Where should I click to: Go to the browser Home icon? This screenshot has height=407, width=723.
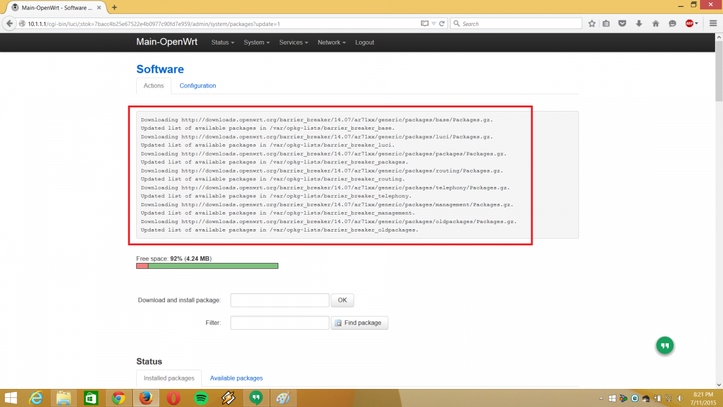click(656, 24)
